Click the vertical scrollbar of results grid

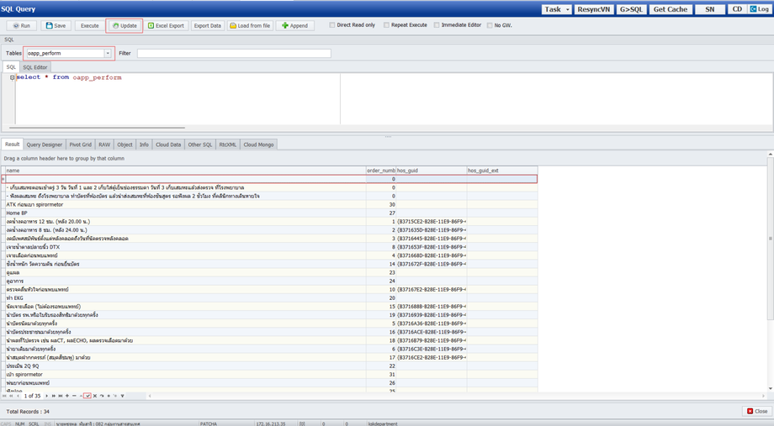click(770, 238)
